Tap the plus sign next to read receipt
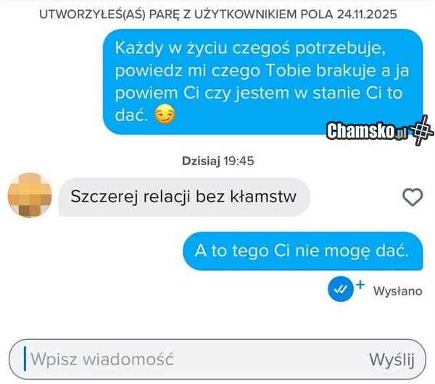Image resolution: width=435 pixels, height=384 pixels. tap(360, 285)
